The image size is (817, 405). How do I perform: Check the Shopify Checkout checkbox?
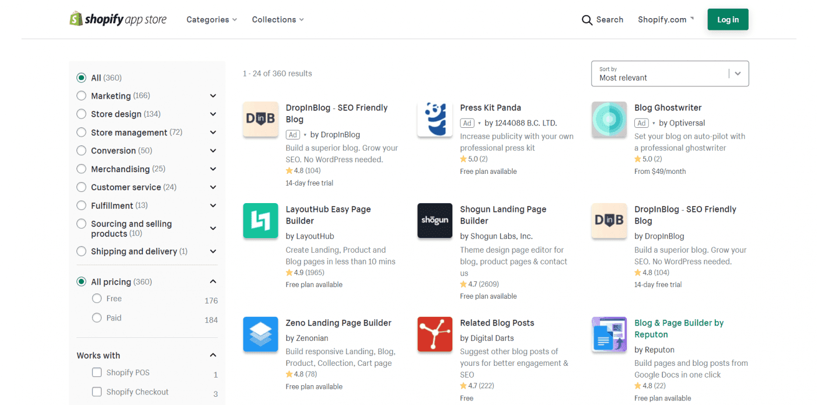(97, 392)
